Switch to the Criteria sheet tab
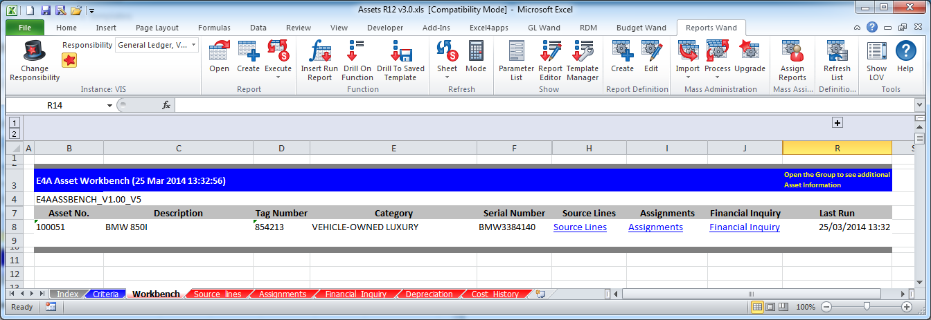Viewport: 931px width, 320px height. (x=105, y=294)
